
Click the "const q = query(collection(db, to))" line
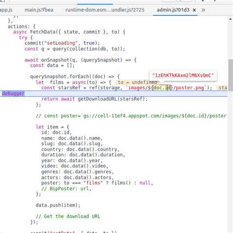pyautogui.click(x=75, y=49)
